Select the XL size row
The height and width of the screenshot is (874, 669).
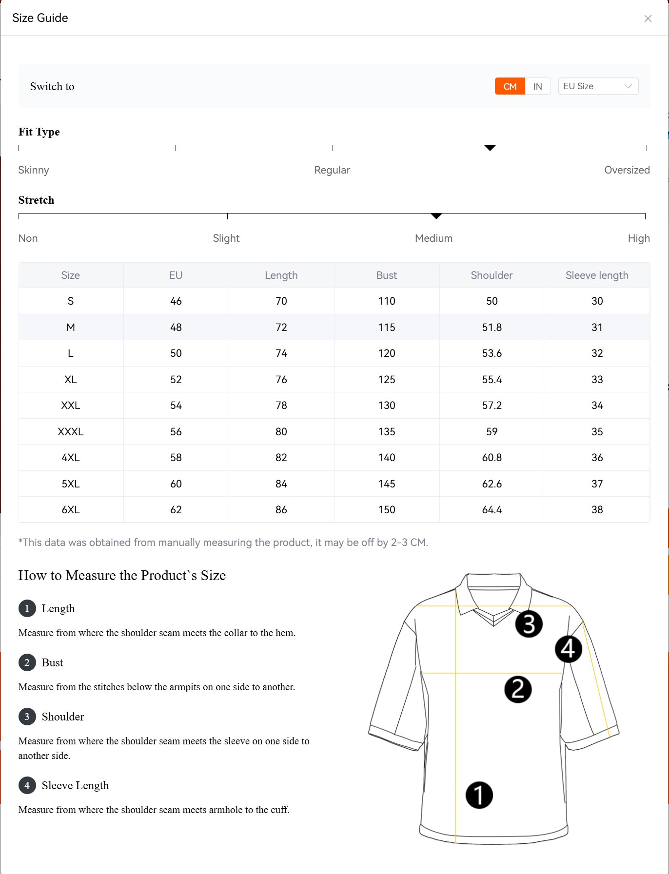(x=71, y=379)
